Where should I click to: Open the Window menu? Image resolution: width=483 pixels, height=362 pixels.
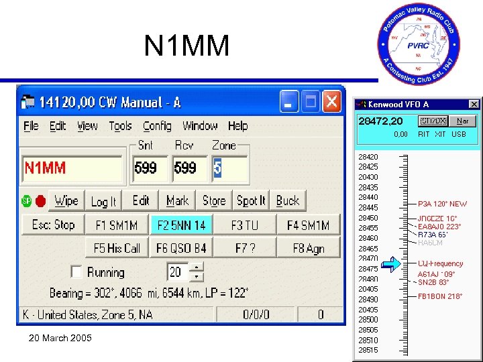[200, 126]
